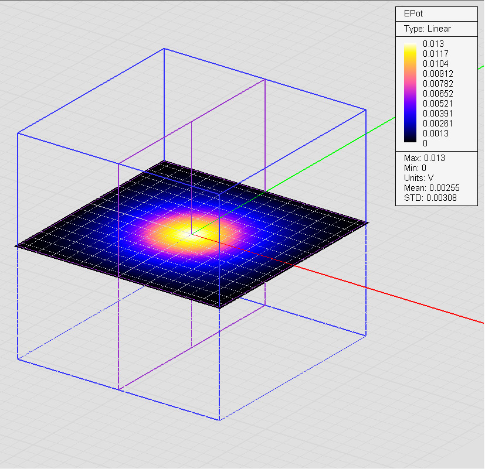485x469 pixels.
Task: Select the green axis line
Action: 381,125
